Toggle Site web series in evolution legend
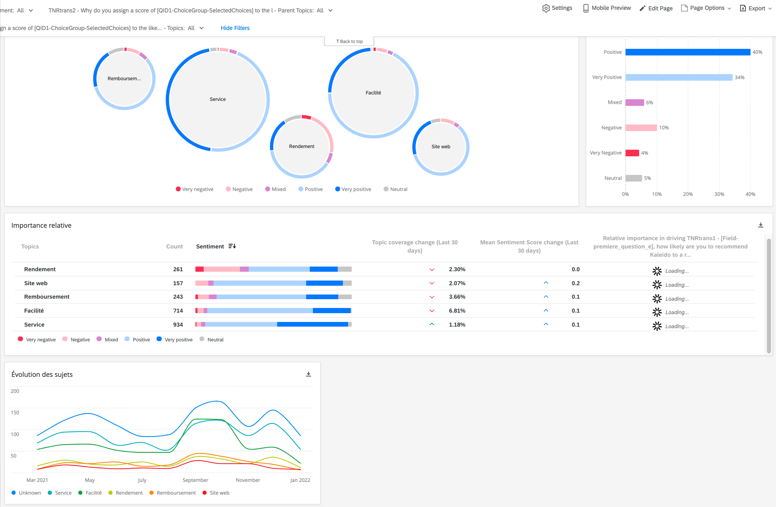776x507 pixels. (216, 493)
